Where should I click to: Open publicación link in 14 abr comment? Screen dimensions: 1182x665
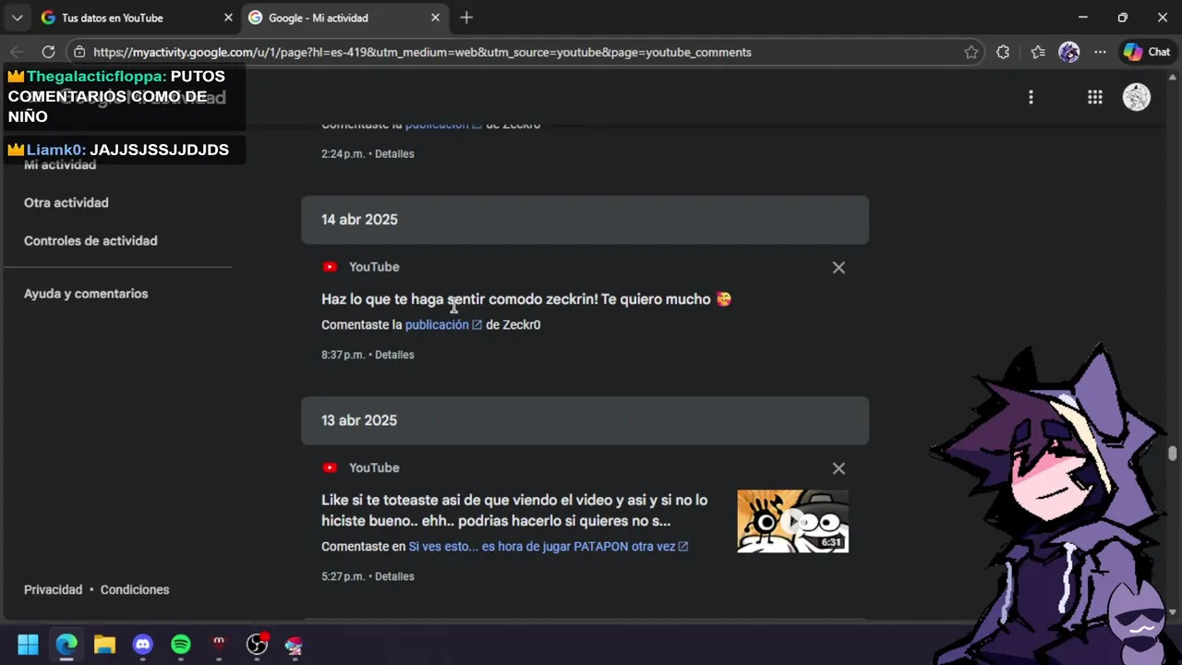click(443, 325)
